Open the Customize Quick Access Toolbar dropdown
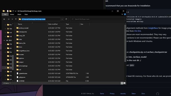 click(15, 11)
